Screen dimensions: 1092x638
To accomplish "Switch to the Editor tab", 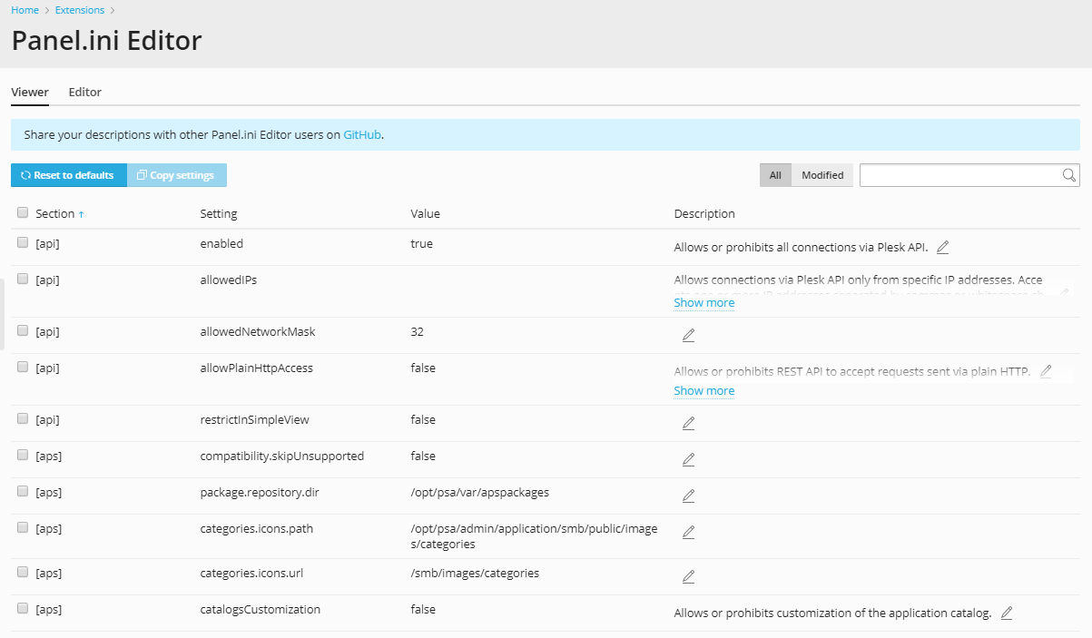I will pos(84,92).
